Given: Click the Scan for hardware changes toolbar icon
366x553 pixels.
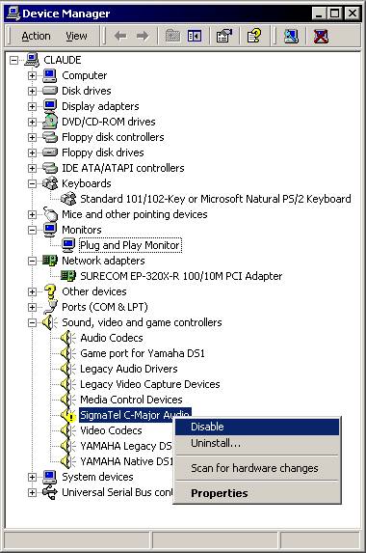Looking at the screenshot, I should point(291,36).
